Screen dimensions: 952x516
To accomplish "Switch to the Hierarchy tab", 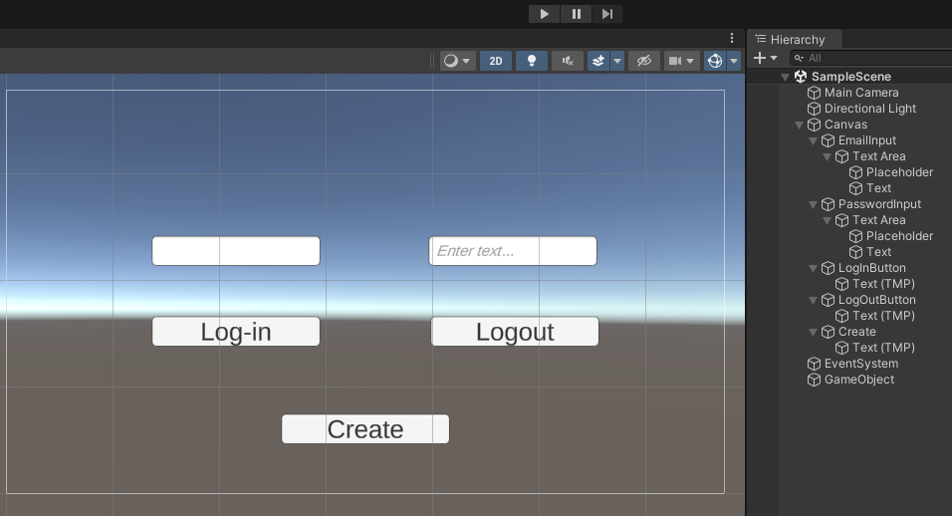I will (x=794, y=40).
